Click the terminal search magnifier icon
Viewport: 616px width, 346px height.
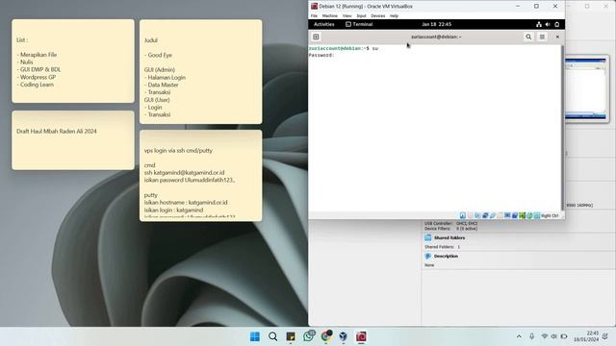[528, 37]
